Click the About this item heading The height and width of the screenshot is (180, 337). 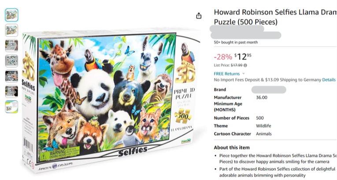coord(232,147)
